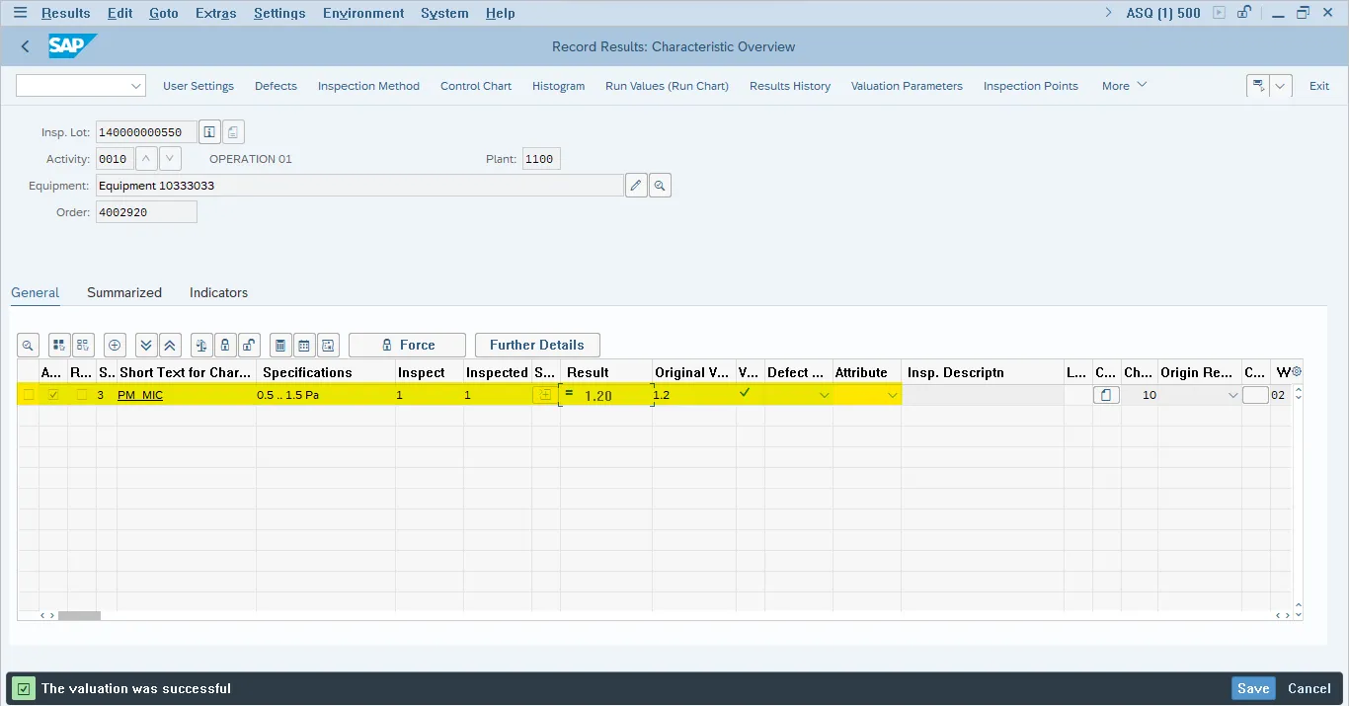Click the Save button
The image size is (1349, 706).
1252,688
